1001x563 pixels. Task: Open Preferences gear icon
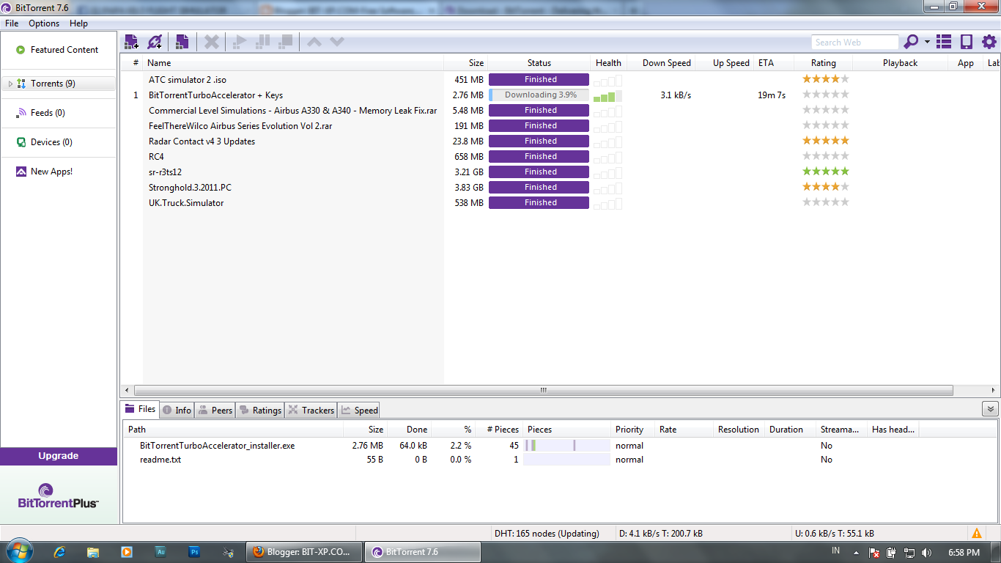pyautogui.click(x=989, y=42)
